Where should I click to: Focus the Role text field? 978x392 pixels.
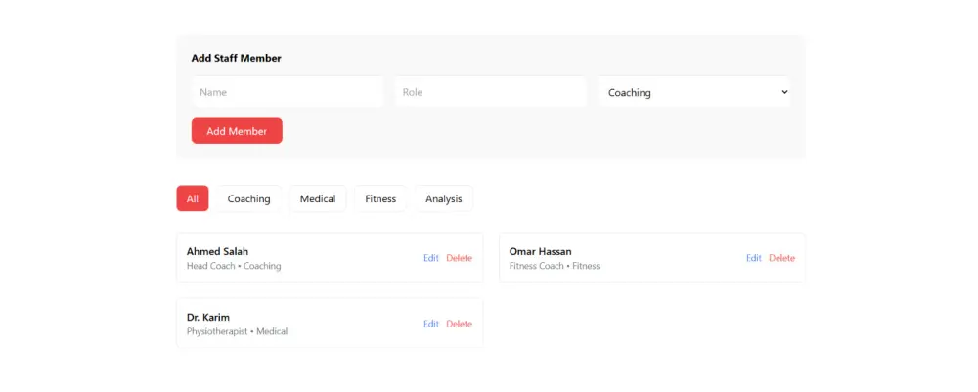(490, 92)
